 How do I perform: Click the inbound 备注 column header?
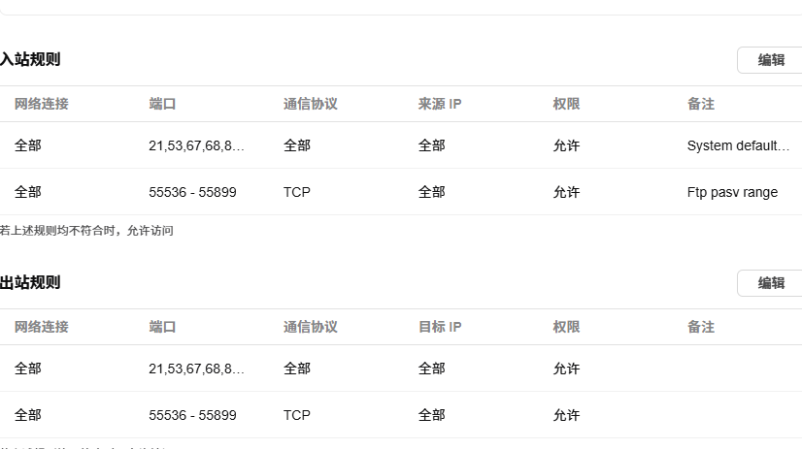pyautogui.click(x=701, y=104)
